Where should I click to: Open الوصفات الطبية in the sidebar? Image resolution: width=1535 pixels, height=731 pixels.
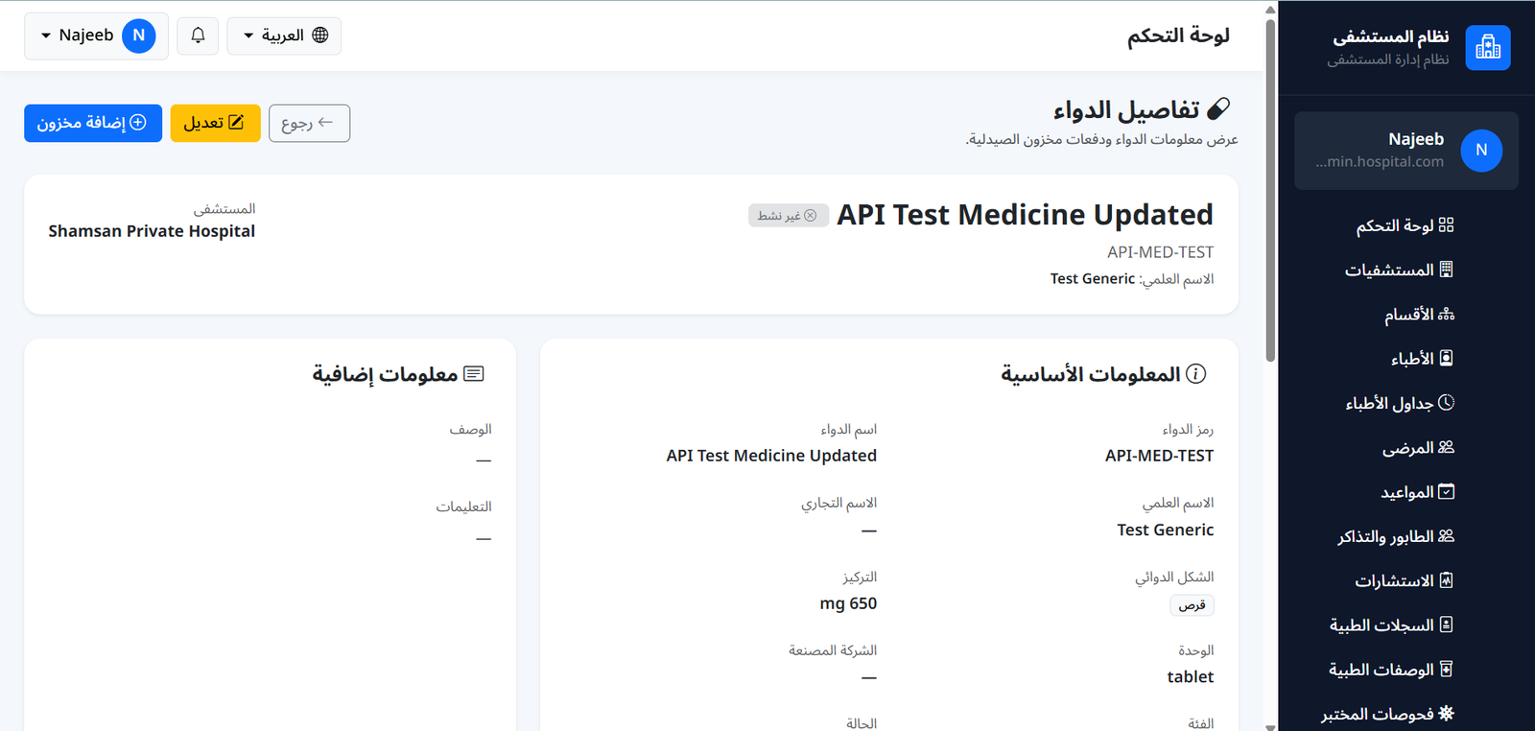pos(1391,670)
